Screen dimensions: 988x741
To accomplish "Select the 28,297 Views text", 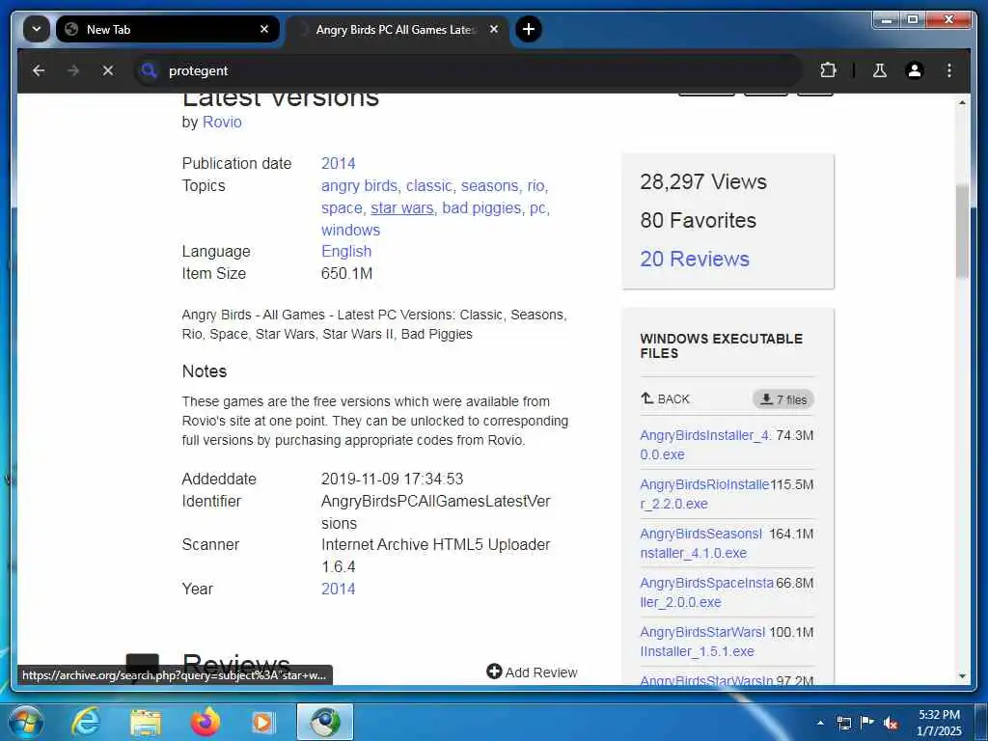I will pyautogui.click(x=703, y=181).
